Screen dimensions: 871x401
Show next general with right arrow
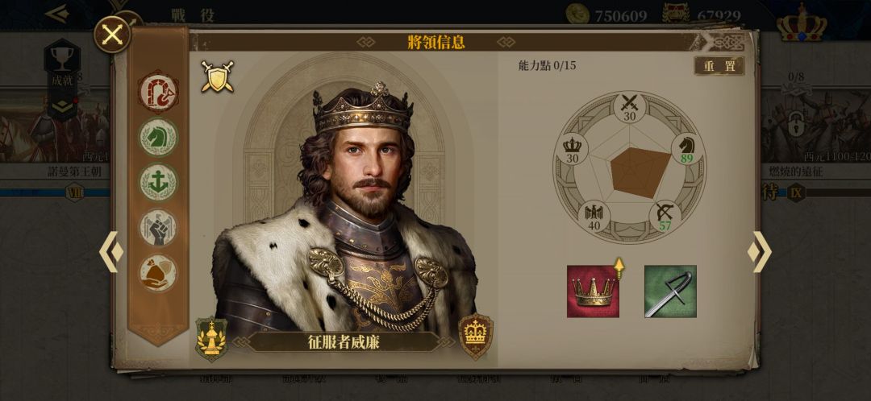pos(759,252)
